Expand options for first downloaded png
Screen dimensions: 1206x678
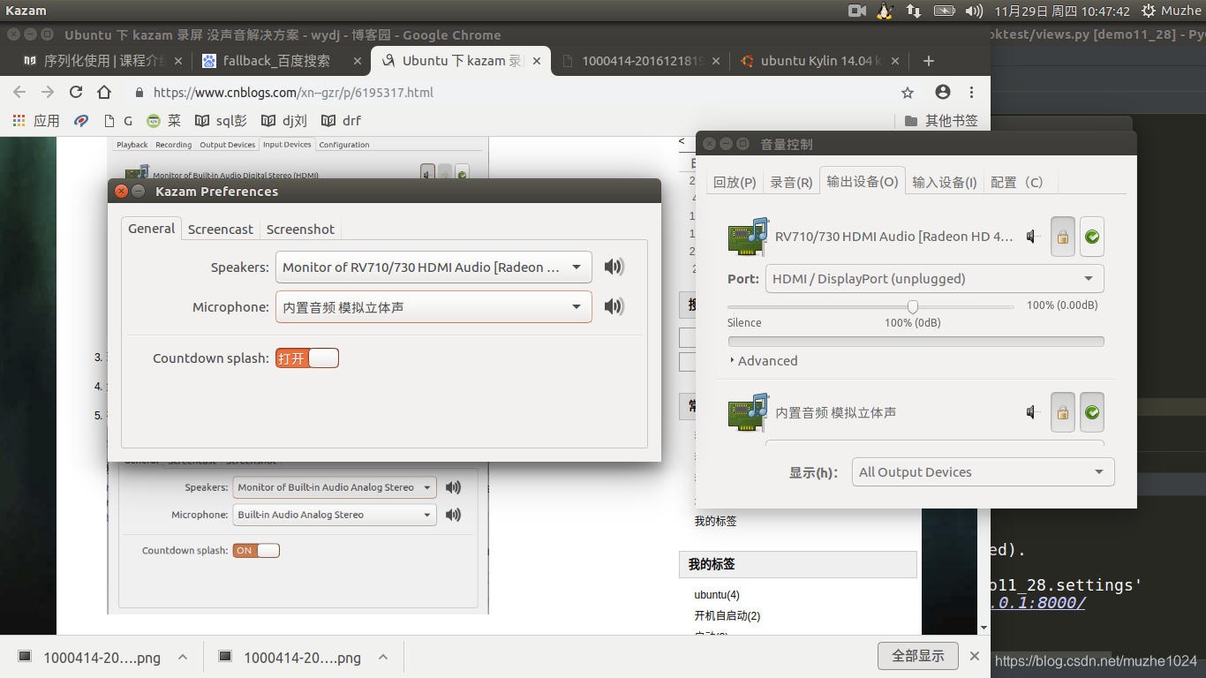[x=183, y=658]
